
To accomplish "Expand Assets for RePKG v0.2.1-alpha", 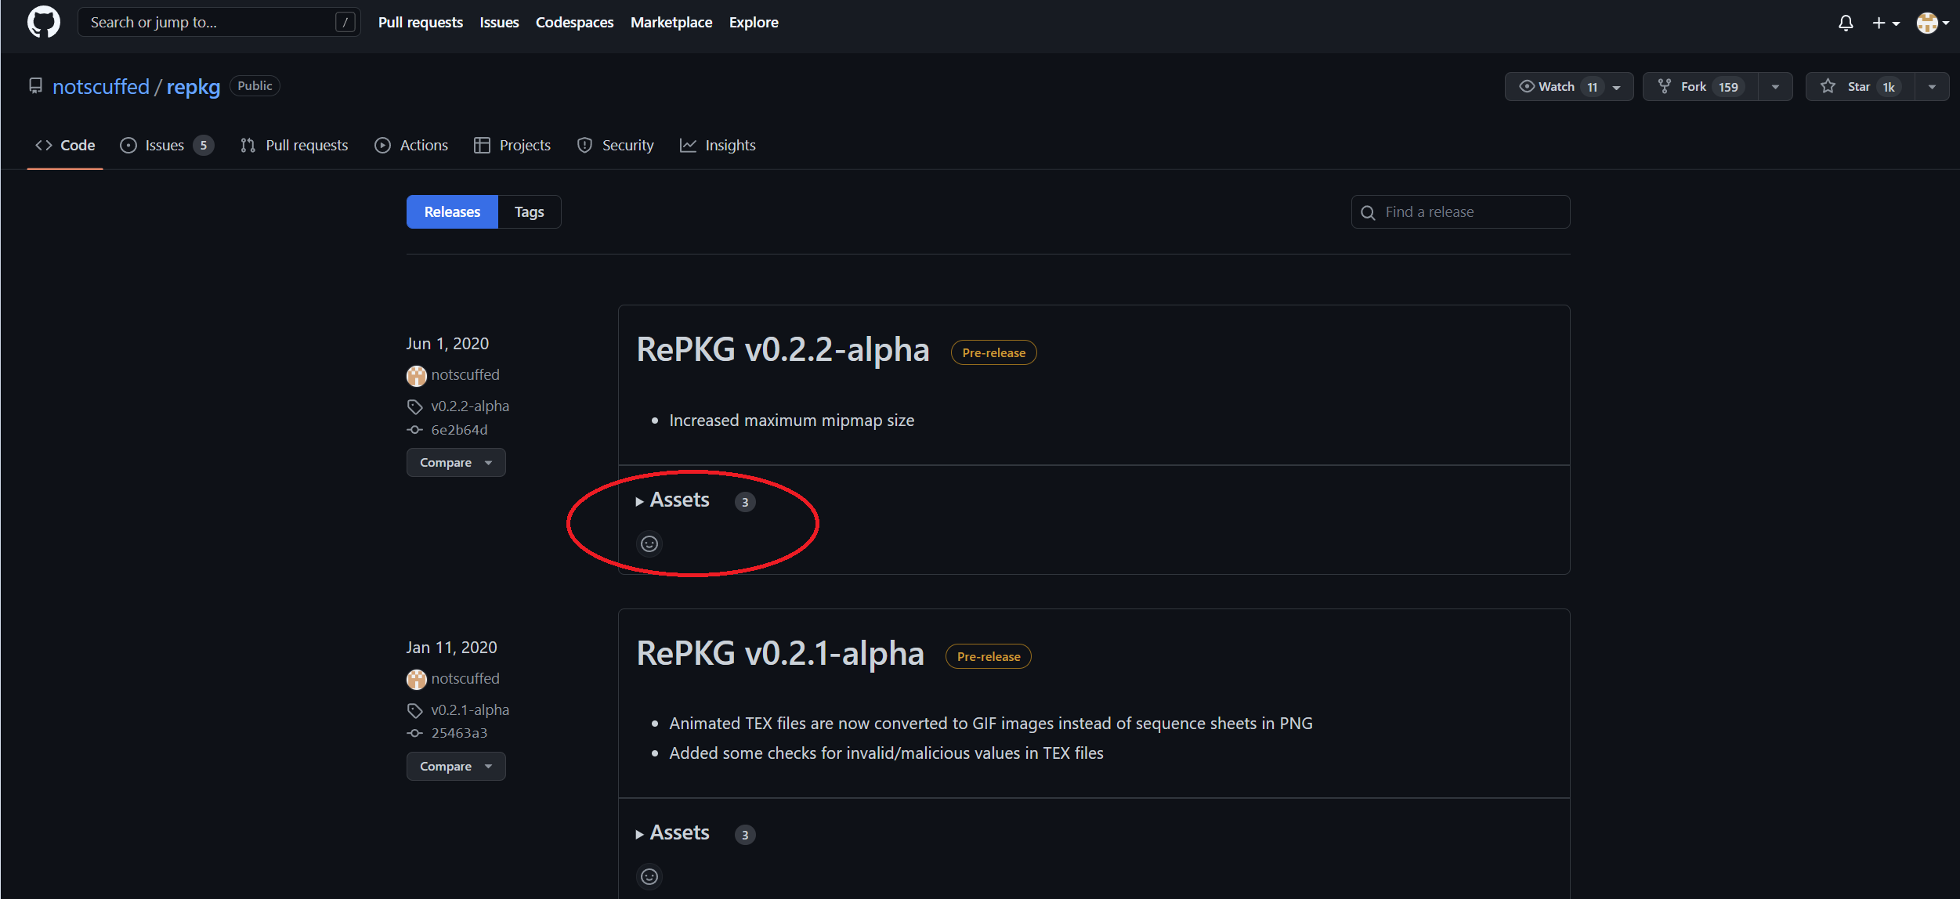I will 679,832.
